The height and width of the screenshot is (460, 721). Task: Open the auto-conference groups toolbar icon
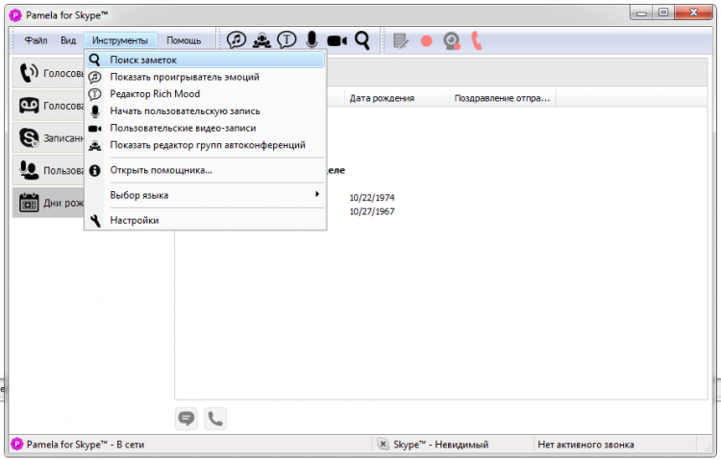(x=261, y=40)
